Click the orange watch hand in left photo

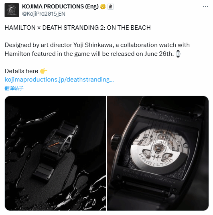(54, 145)
